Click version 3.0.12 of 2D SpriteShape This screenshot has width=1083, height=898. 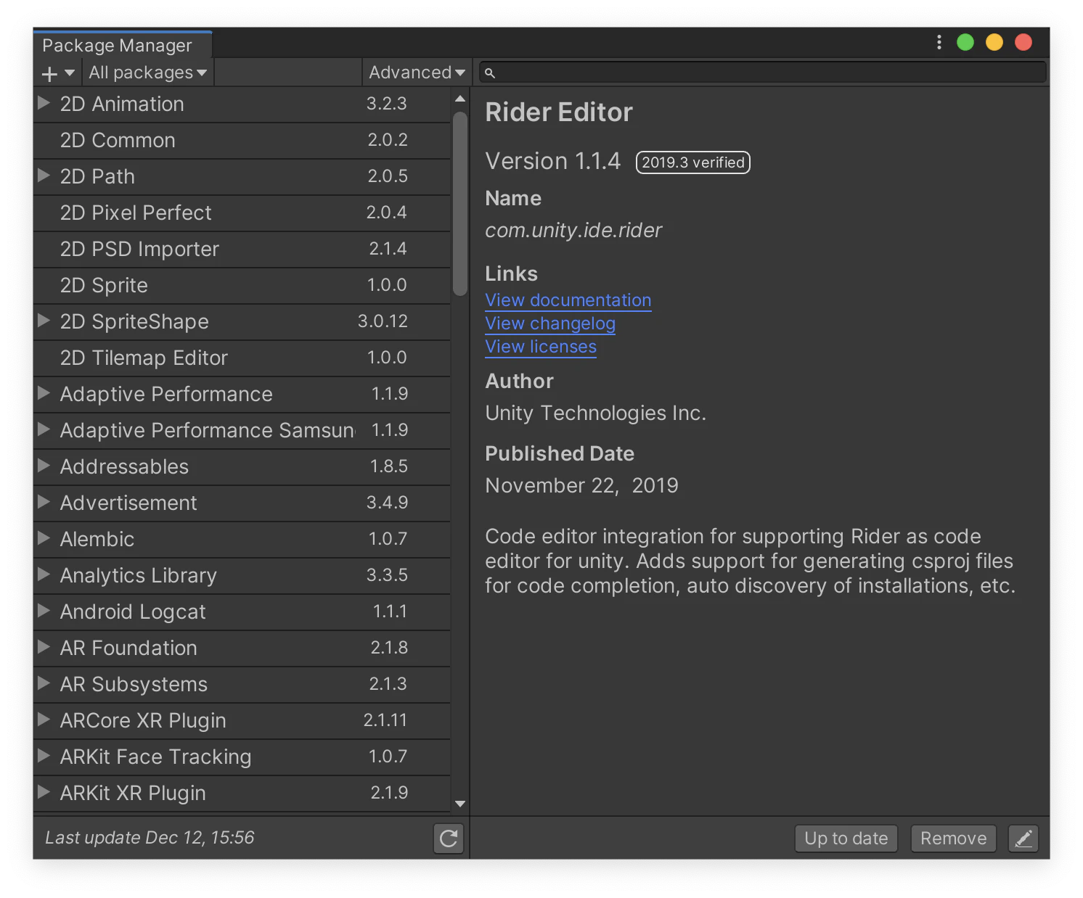coord(383,321)
